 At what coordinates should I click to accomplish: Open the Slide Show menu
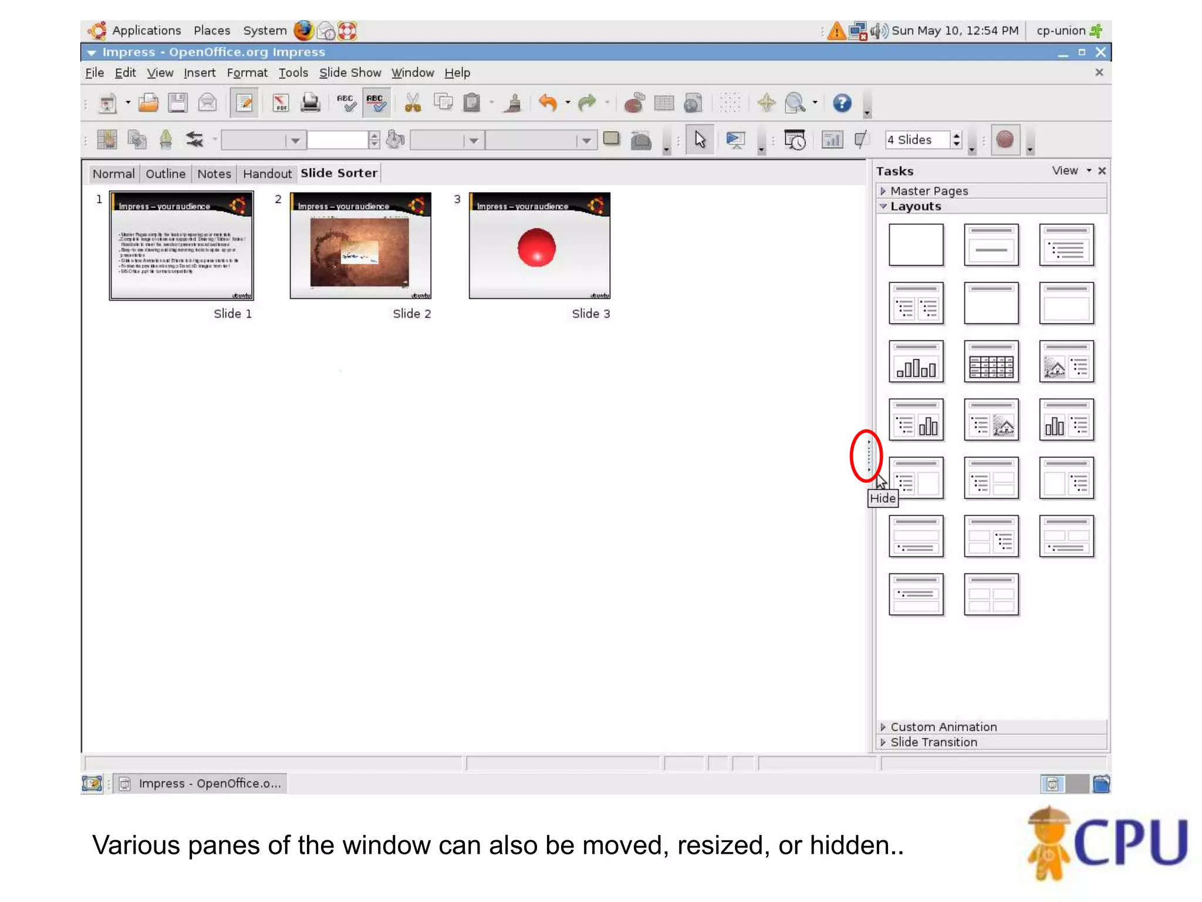350,73
